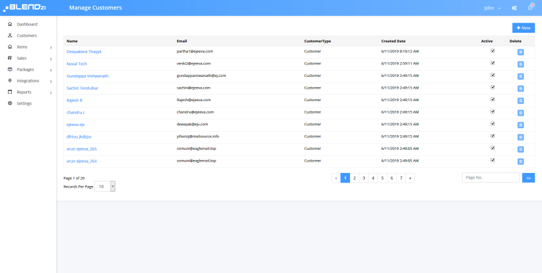Delete the Deepaktest Thayyil customer
542x273 pixels.
click(x=521, y=52)
